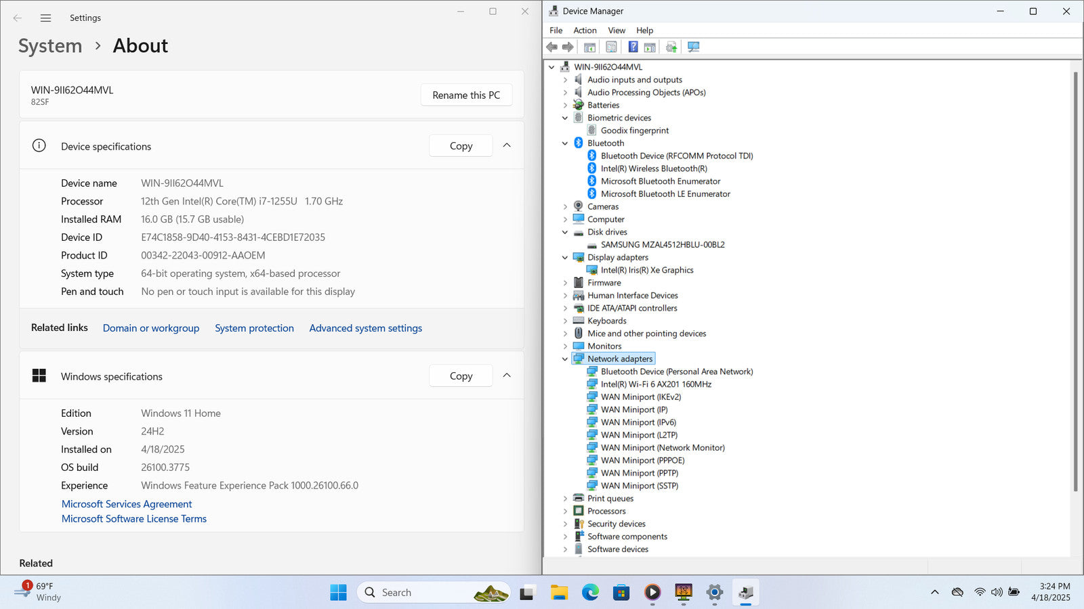This screenshot has height=609, width=1084.
Task: Expand the Processors category
Action: click(565, 511)
